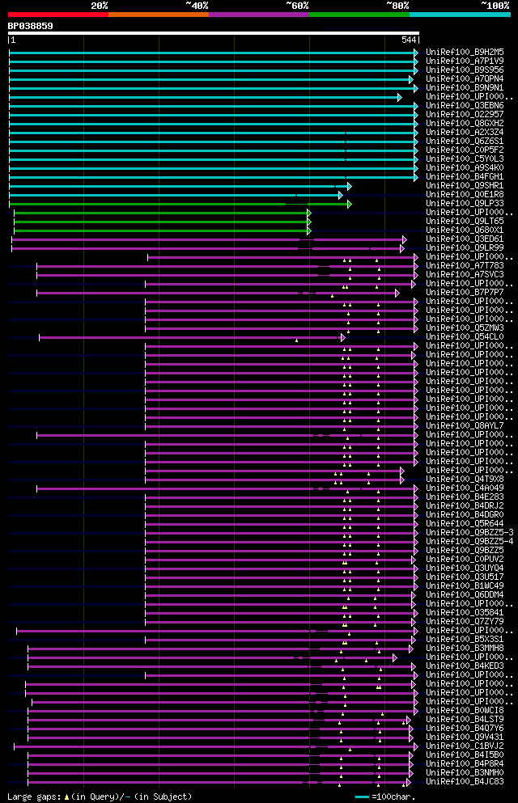This screenshot has width=518, height=803.
Task: Click the UniRef100_Q6Z6S1 label
Action: (x=465, y=141)
